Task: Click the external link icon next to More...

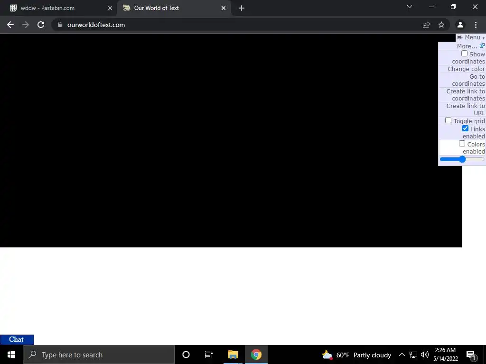Action: (482, 45)
